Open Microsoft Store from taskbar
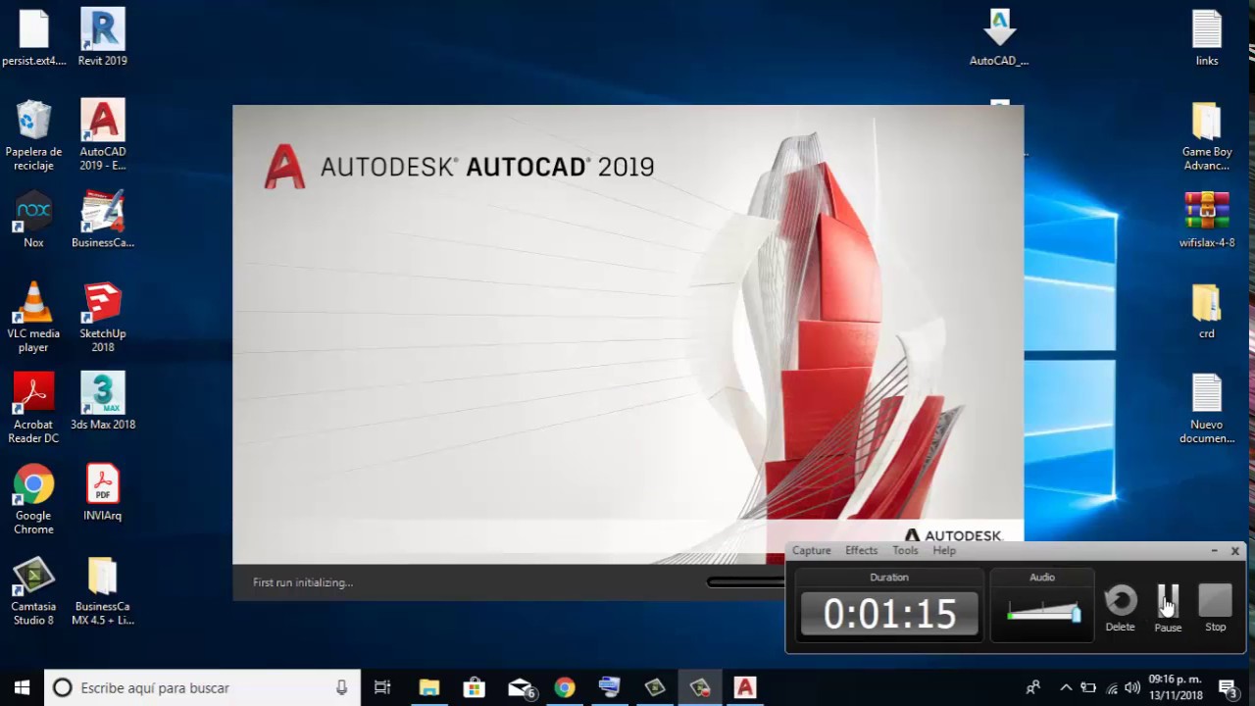The width and height of the screenshot is (1255, 706). click(x=475, y=687)
